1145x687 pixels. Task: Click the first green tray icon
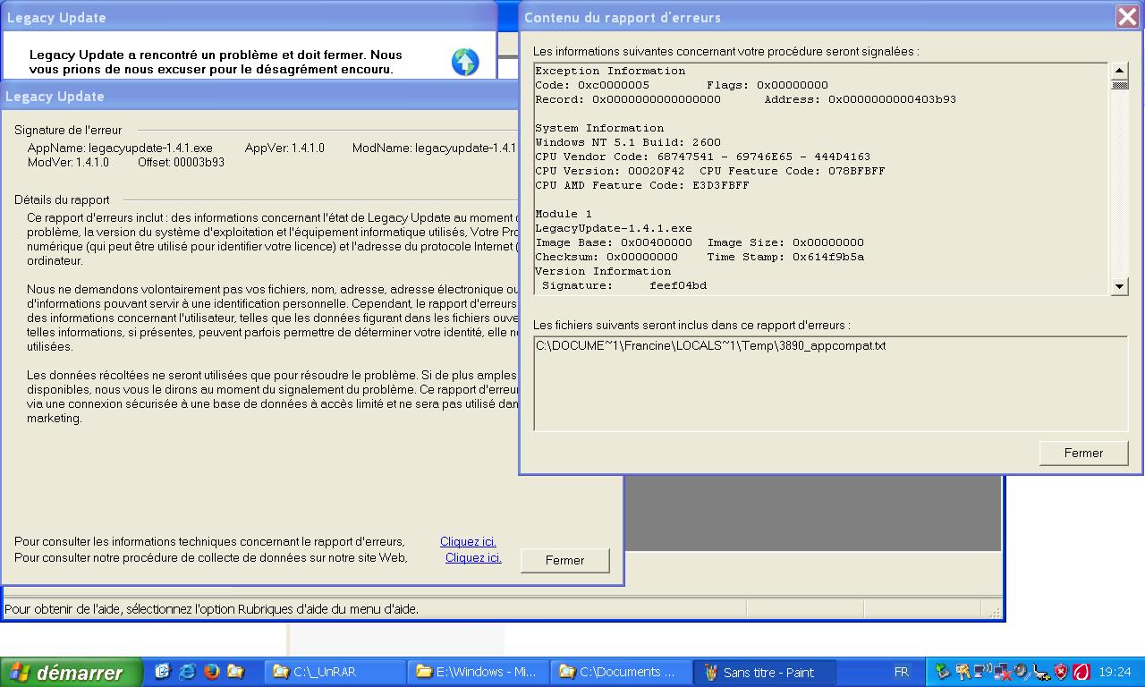pyautogui.click(x=942, y=671)
